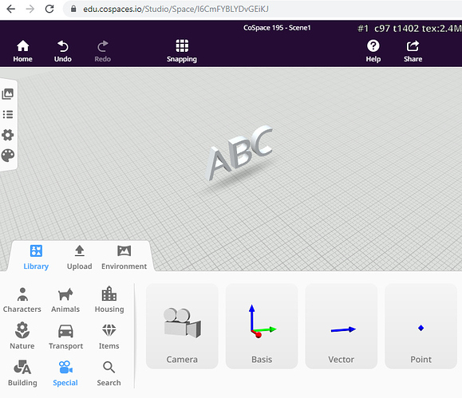This screenshot has width=462, height=398.
Task: Switch to the Upload tab
Action: tap(79, 258)
